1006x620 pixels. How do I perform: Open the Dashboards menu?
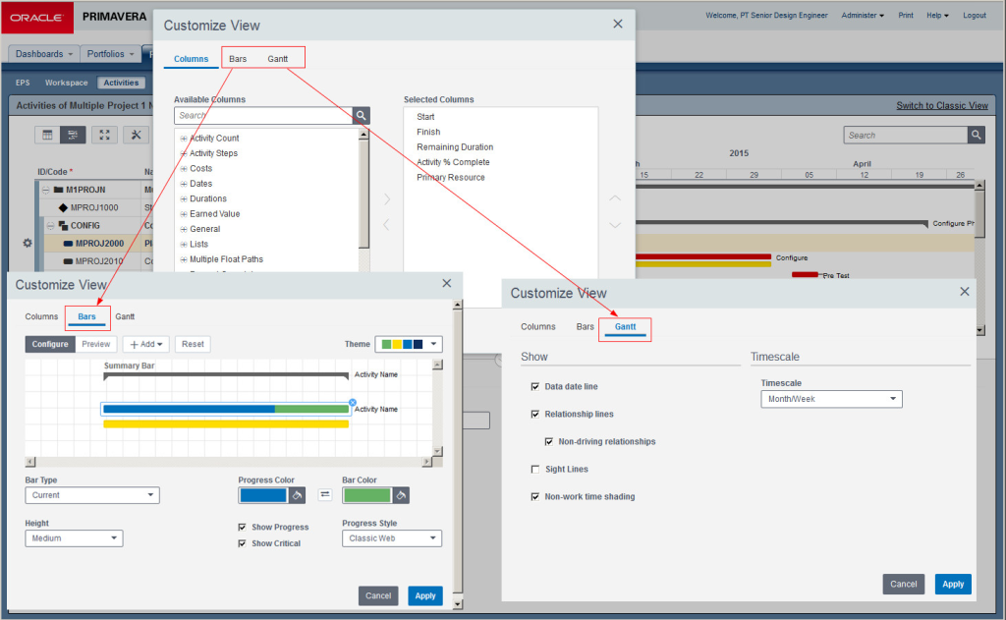click(x=43, y=54)
